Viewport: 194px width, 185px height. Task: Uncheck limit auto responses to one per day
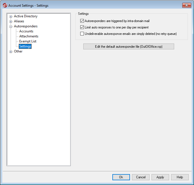[x=82, y=27]
